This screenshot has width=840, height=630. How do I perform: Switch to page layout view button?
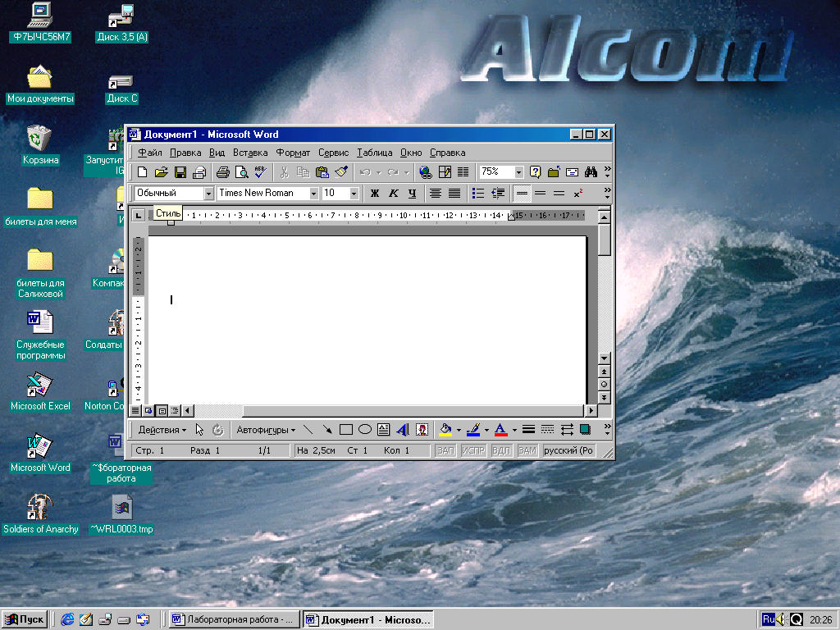point(162,411)
